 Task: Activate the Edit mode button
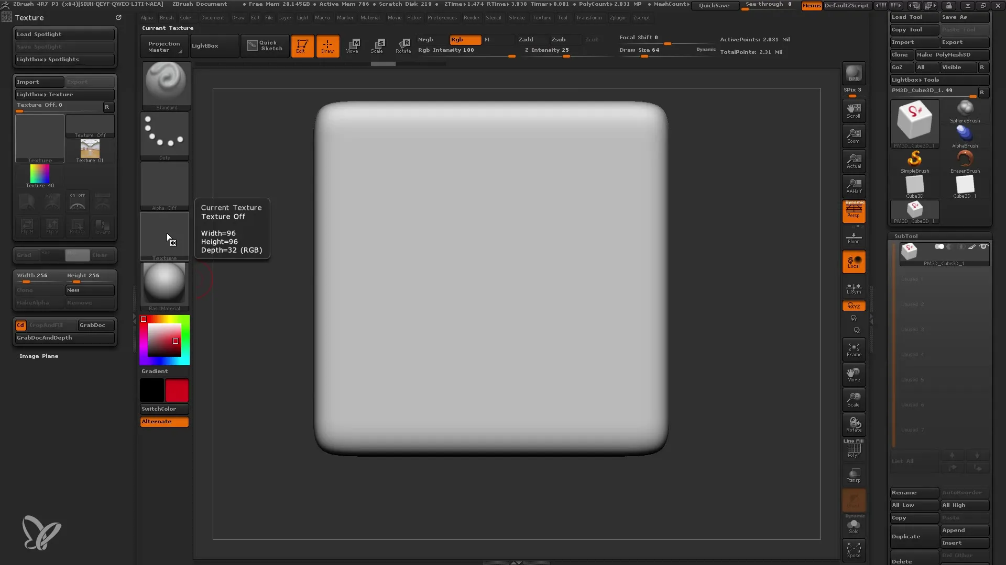pos(302,46)
